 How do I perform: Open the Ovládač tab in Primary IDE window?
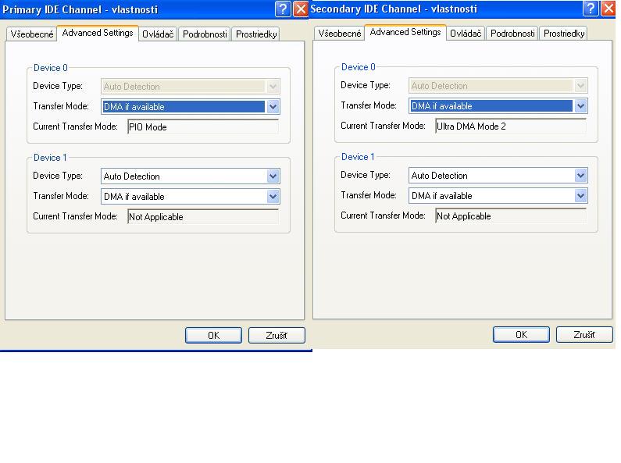click(158, 34)
